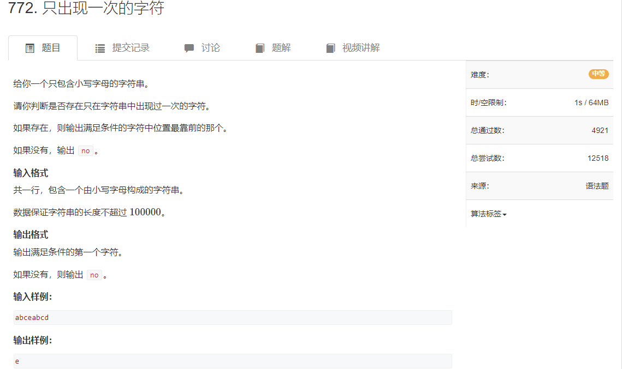622x369 pixels.
Task: Click the sentence 输出满足条件的第一个字符
Action: (68, 252)
